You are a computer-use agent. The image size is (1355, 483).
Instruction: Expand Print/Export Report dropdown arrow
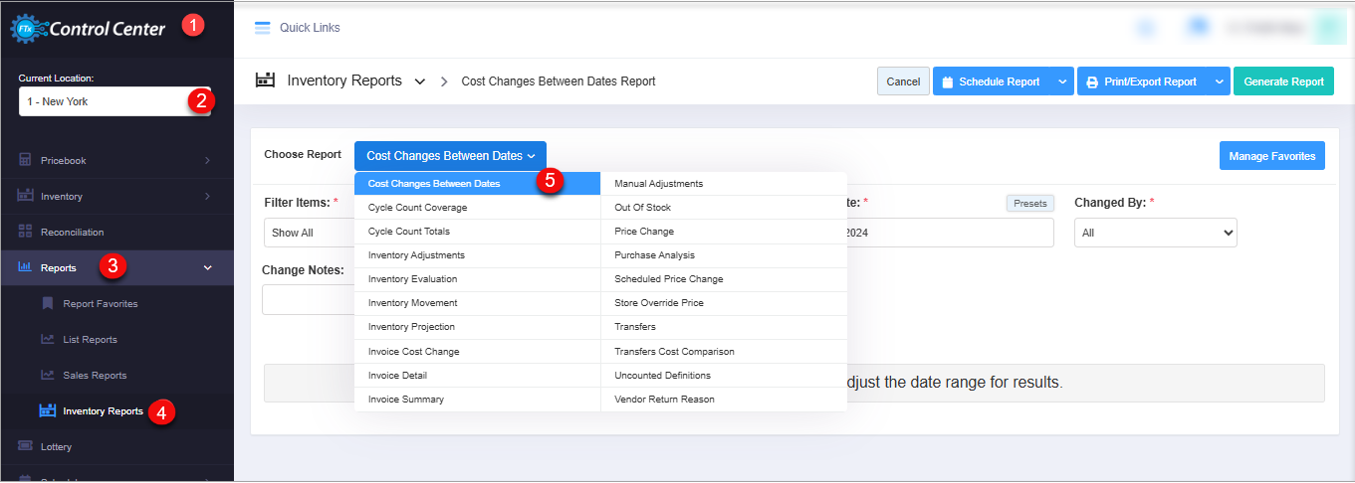pos(1220,81)
